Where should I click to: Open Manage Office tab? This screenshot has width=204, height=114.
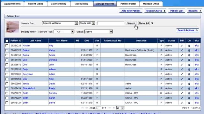tap(151, 4)
